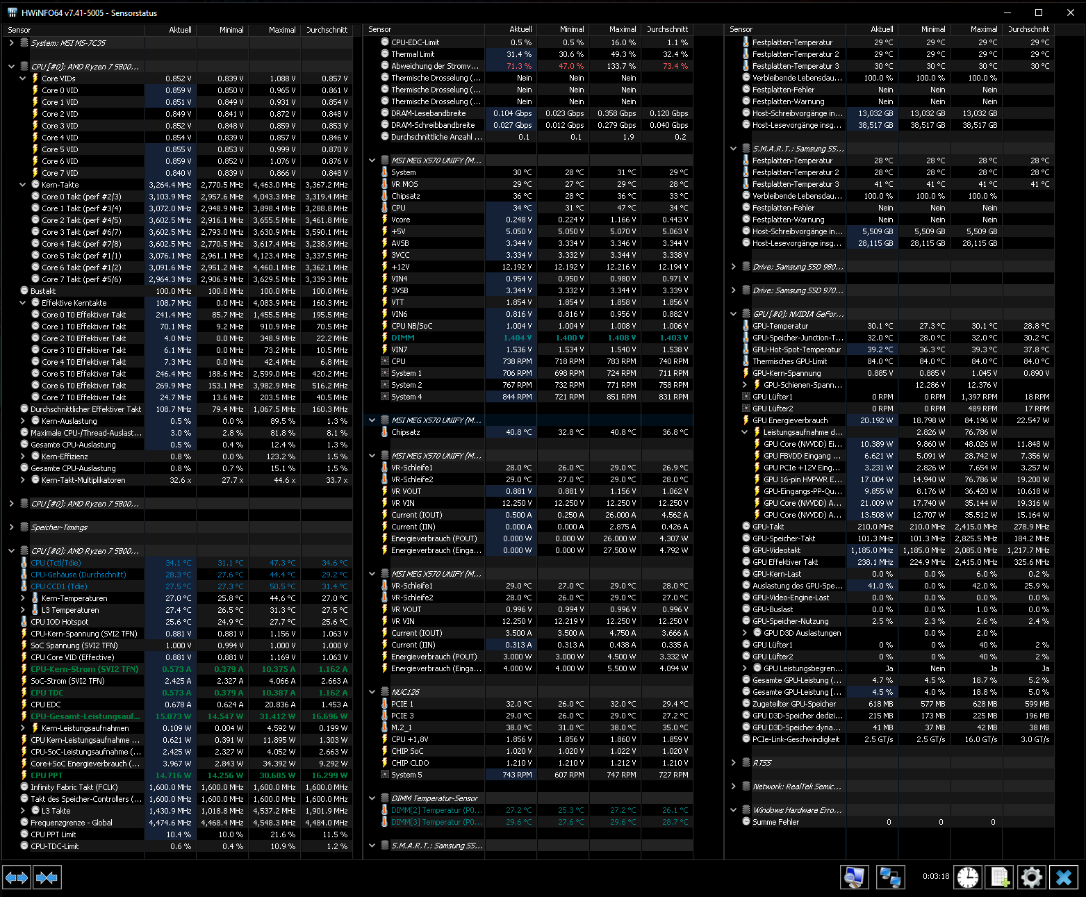Collapse the Kern-Takte subtree
This screenshot has width=1086, height=897.
click(x=23, y=185)
